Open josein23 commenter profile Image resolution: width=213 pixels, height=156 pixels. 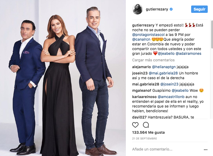140,73
